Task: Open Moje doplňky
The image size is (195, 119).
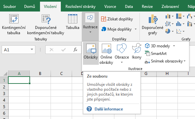Action: click(116, 29)
